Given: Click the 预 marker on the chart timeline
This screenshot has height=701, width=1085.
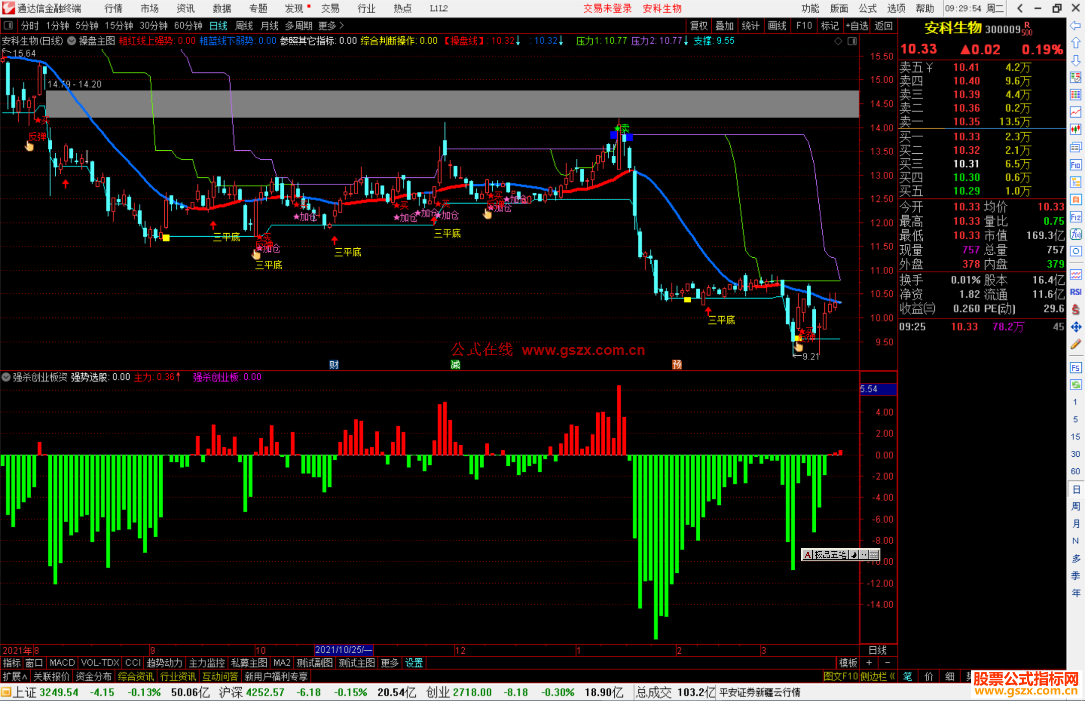Looking at the screenshot, I should (677, 365).
